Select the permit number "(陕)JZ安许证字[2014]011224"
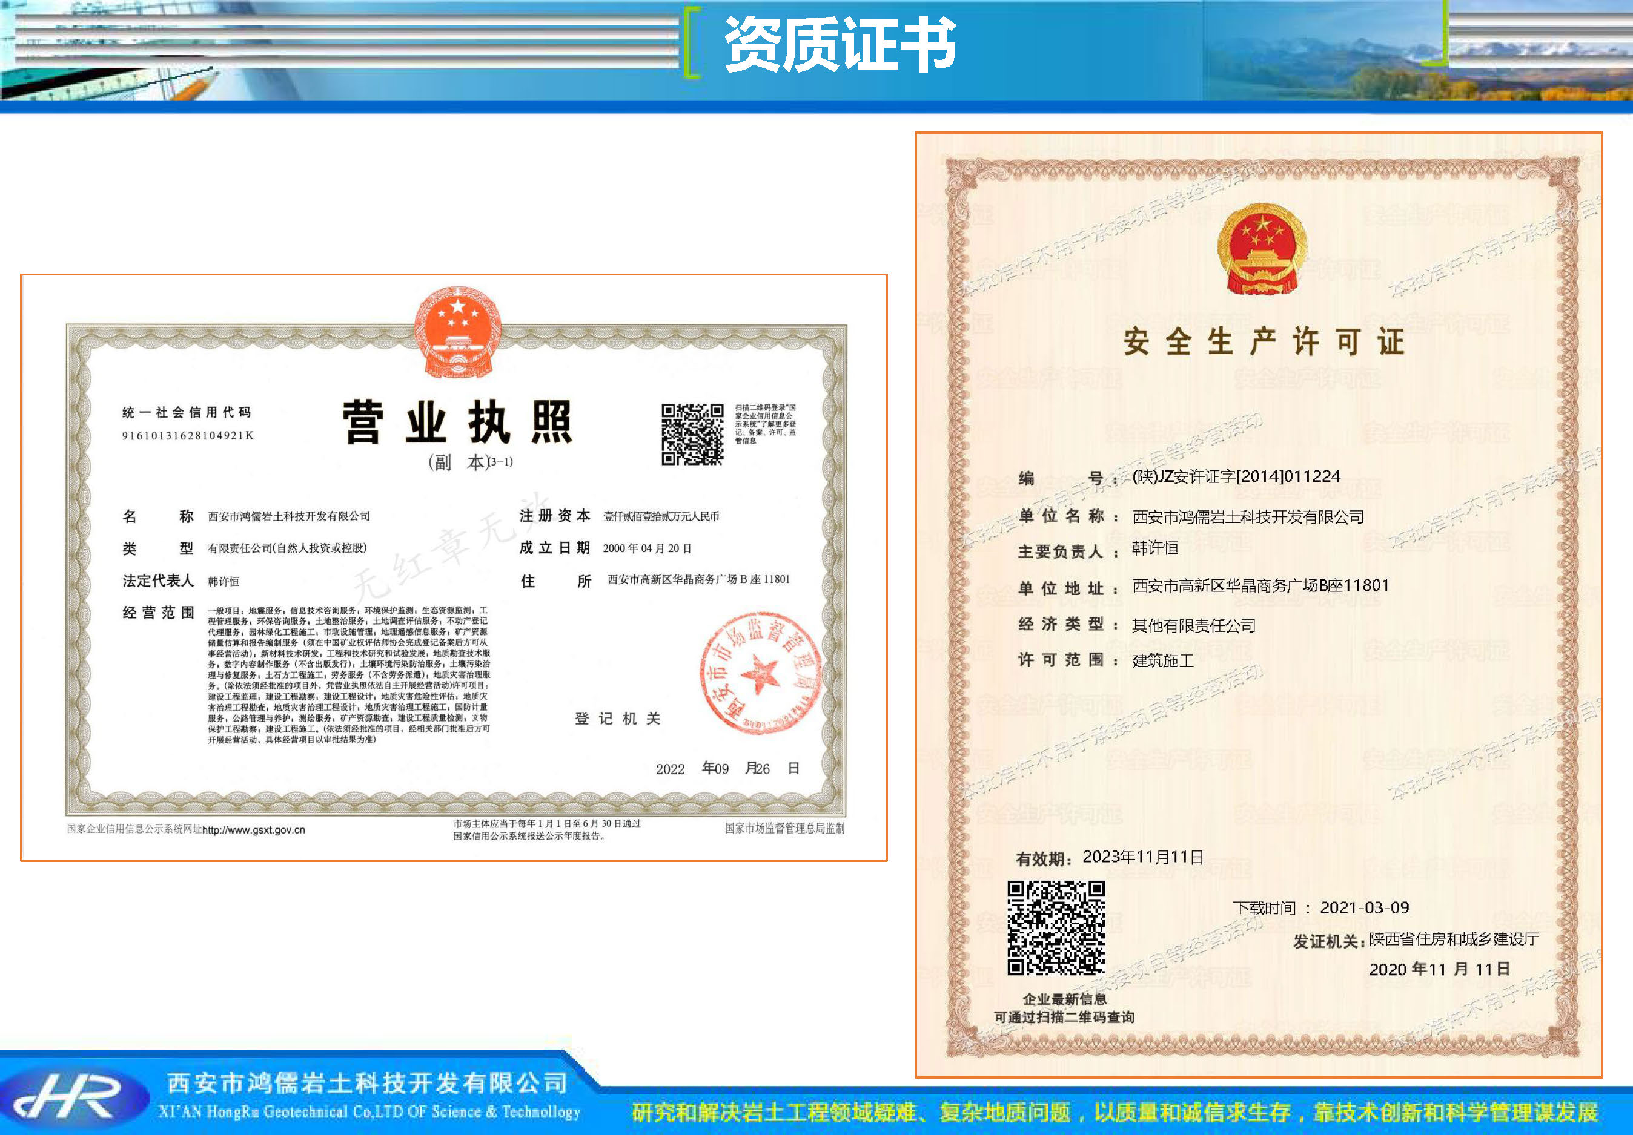Screen dimensions: 1633x1135 click(x=1236, y=476)
